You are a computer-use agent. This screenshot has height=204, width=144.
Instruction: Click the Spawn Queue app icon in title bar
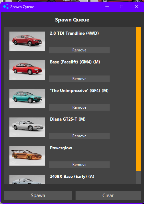6,7
